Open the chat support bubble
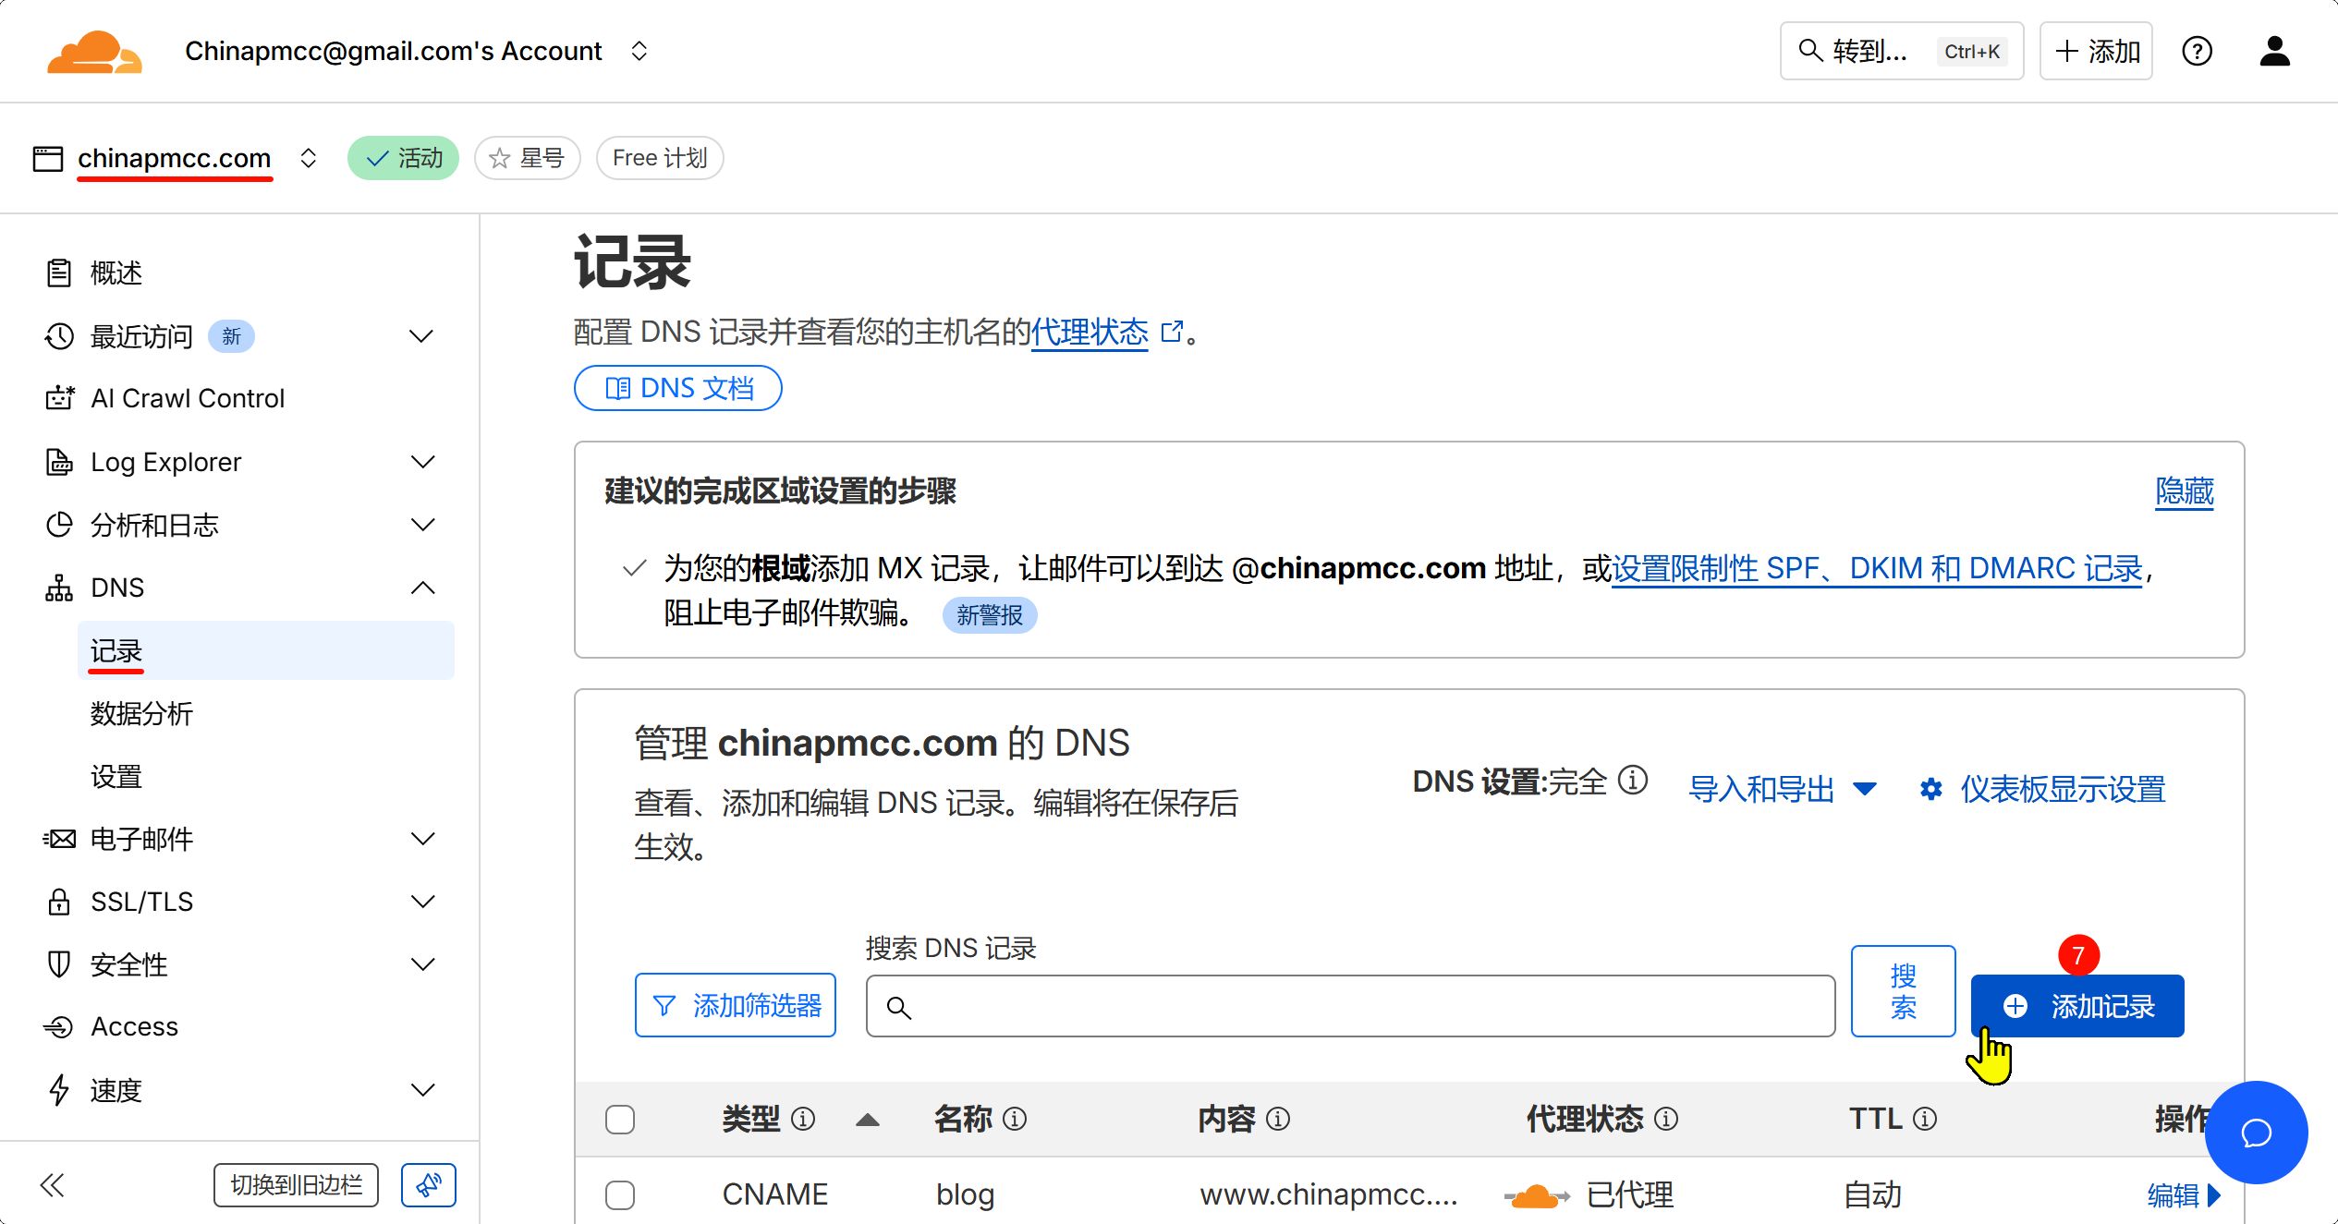Screen dimensions: 2338x1224 (2256, 1133)
